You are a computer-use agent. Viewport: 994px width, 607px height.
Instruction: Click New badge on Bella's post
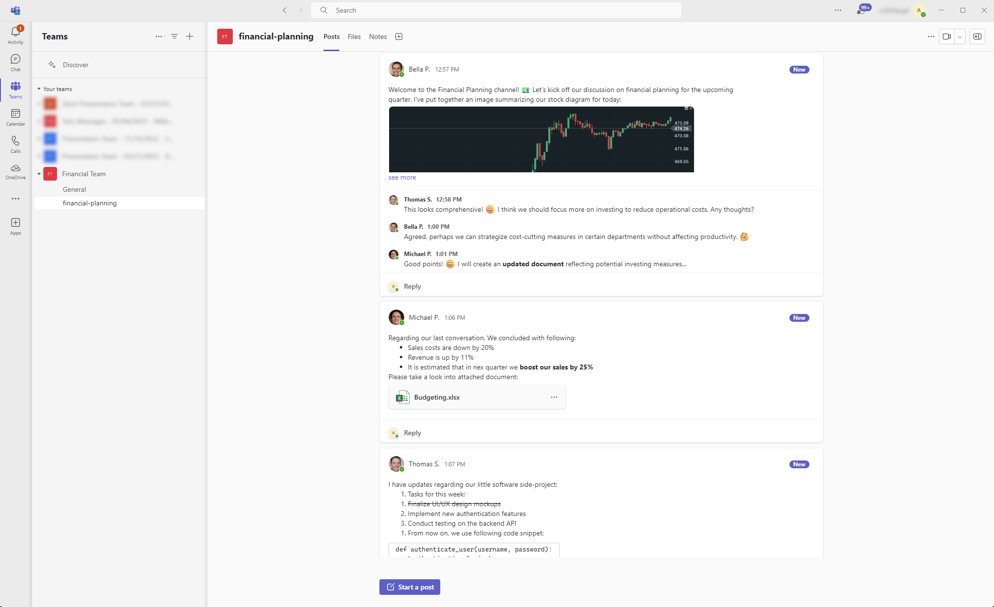[799, 70]
